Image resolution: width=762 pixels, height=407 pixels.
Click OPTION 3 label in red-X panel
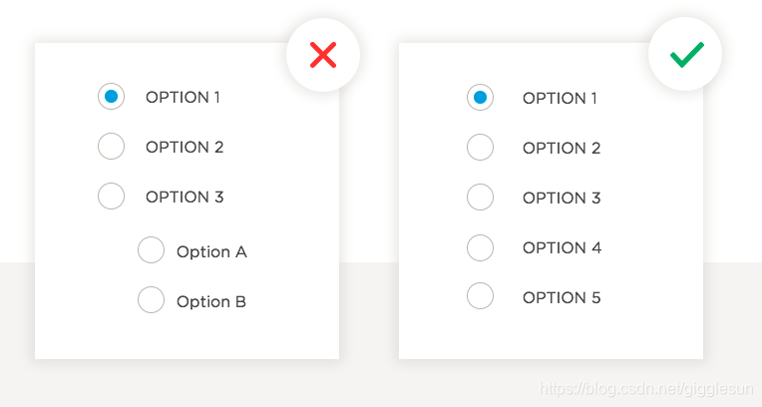pyautogui.click(x=185, y=197)
